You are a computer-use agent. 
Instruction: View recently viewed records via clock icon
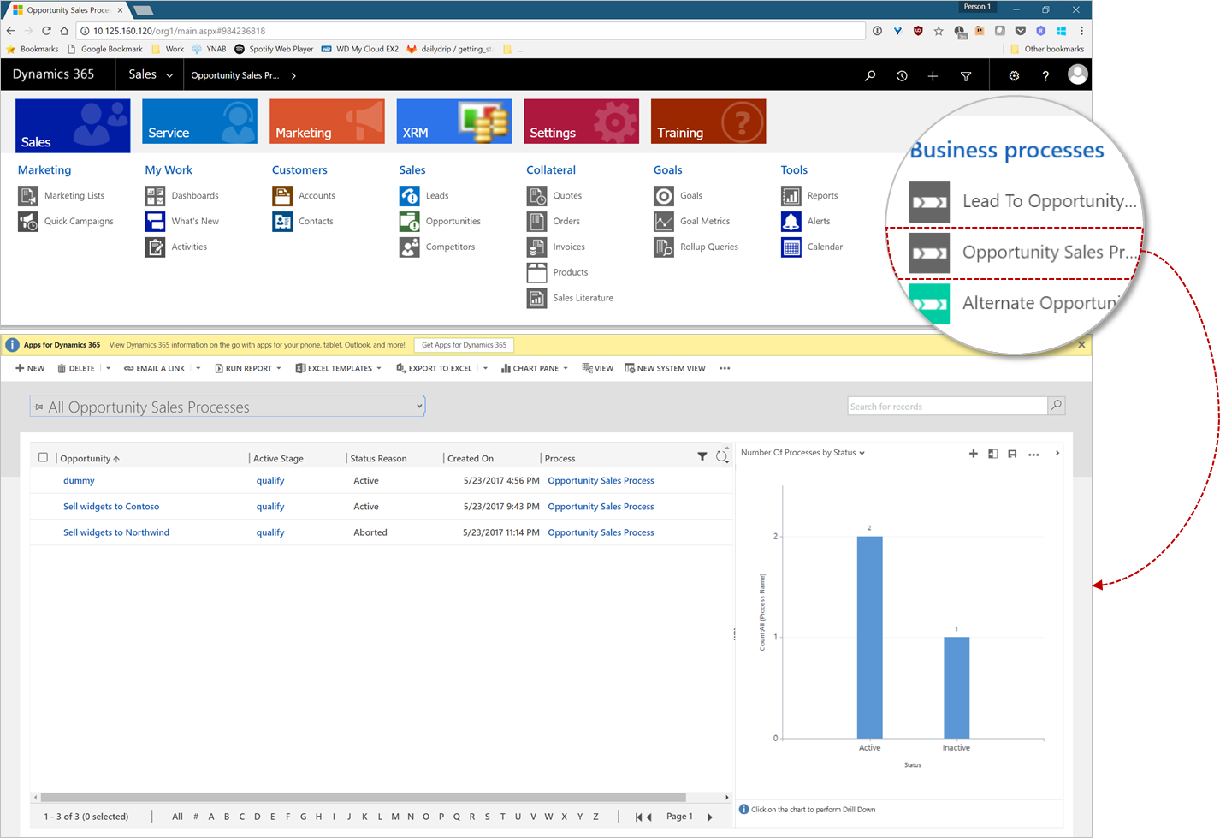click(x=902, y=75)
